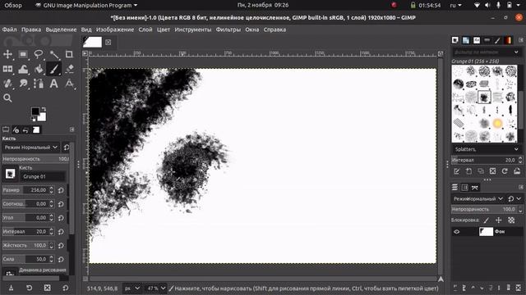Select the Crop tool
The image size is (526, 295).
(x=69, y=54)
